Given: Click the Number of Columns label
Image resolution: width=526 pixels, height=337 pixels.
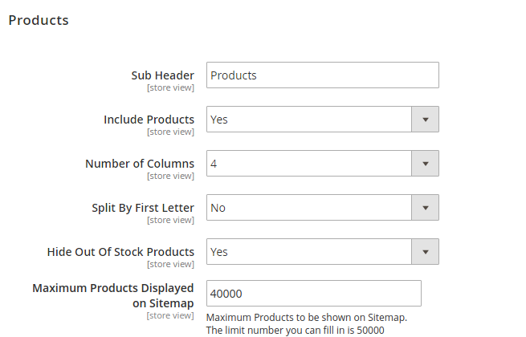Looking at the screenshot, I should (140, 164).
